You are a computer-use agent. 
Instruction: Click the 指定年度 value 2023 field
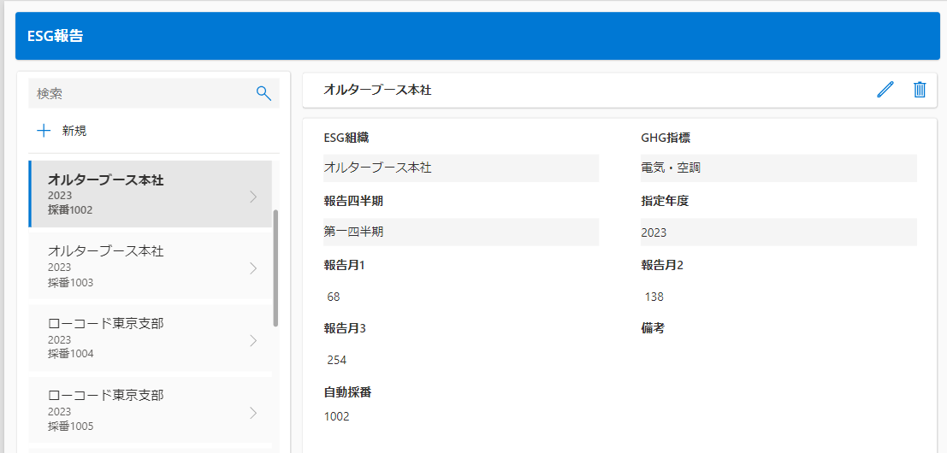coord(779,232)
